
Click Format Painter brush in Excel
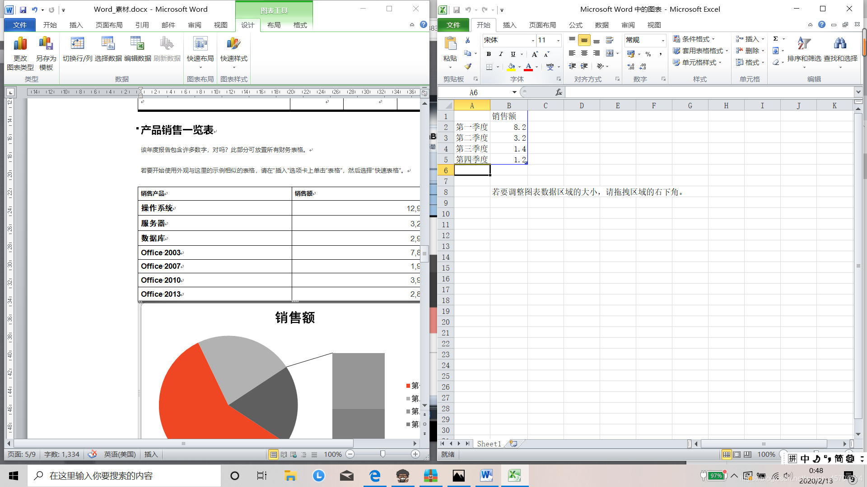(x=468, y=66)
